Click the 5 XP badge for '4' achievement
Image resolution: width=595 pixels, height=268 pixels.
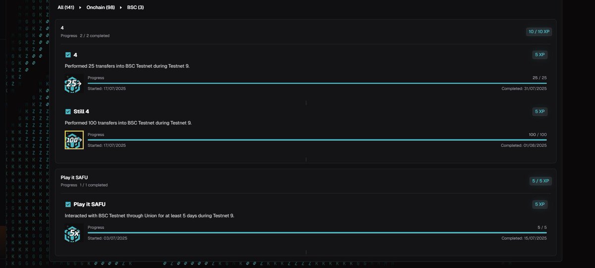point(540,55)
